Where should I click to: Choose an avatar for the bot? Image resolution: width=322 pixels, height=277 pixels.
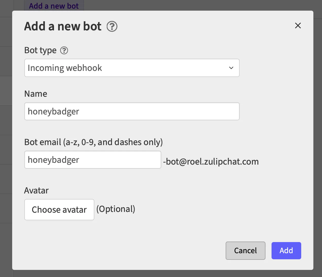59,210
